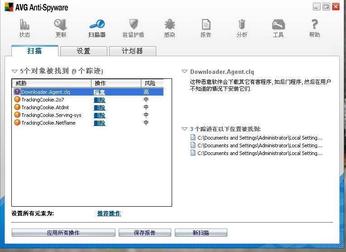Viewport: 346px width, 252px height.
Task: Change the 删除 action for TrackingCookie.2o7
Action: tap(100, 100)
